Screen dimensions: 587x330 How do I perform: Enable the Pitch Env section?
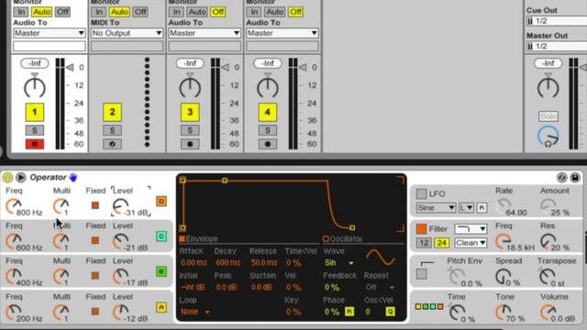click(421, 274)
